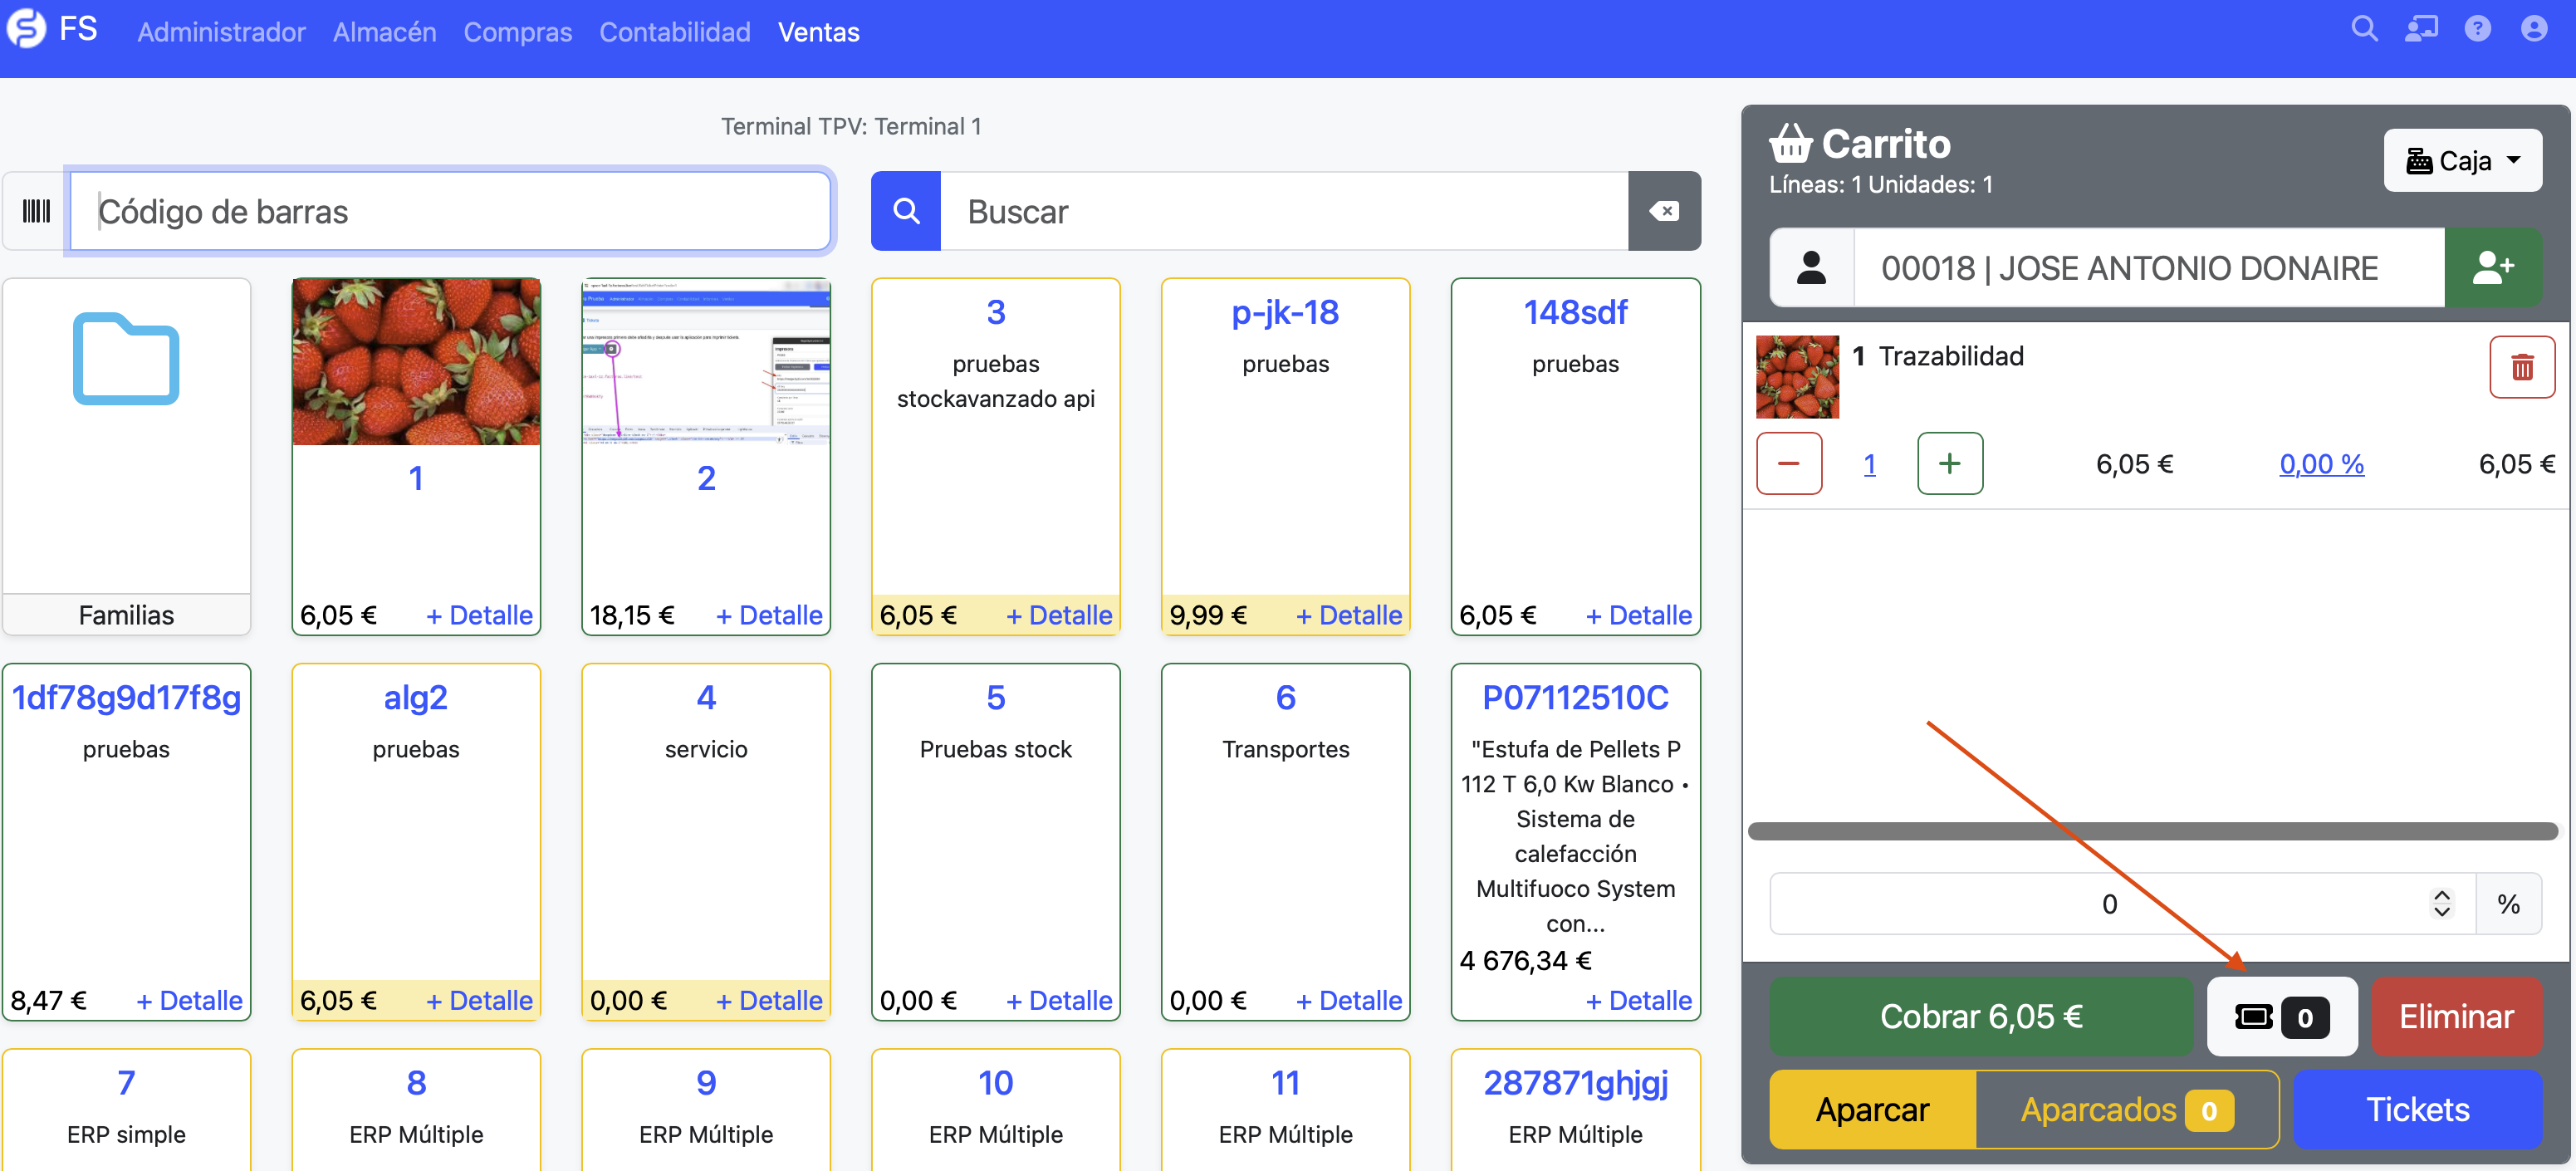Open Detalle for product 148sdf
The height and width of the screenshot is (1171, 2576).
1639,615
